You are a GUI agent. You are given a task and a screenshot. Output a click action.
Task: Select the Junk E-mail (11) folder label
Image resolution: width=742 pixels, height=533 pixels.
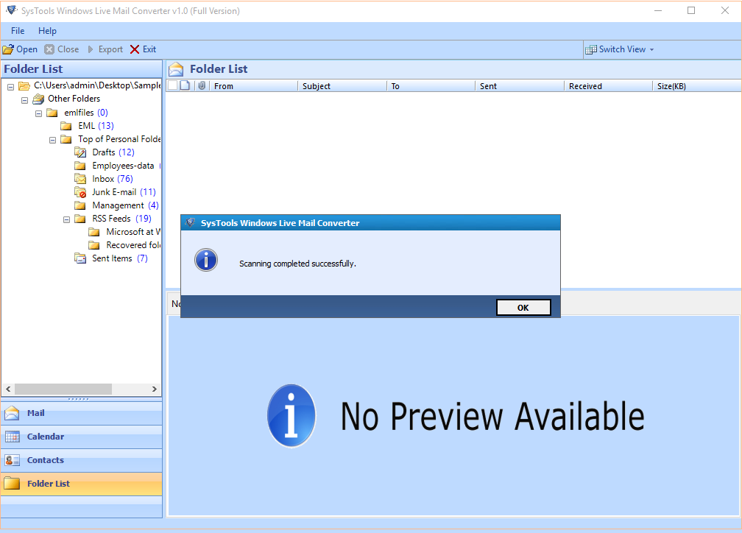124,192
